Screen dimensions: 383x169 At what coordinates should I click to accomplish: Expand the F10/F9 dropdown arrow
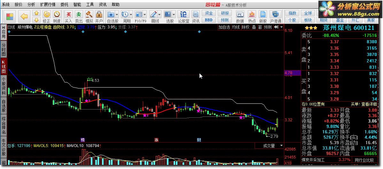[x=145, y=14]
